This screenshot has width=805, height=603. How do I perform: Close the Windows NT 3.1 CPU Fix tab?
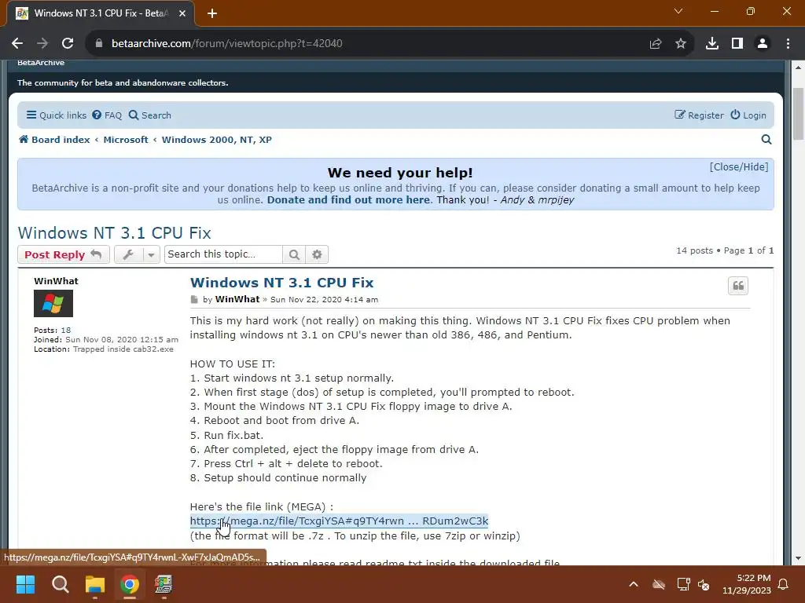[182, 13]
